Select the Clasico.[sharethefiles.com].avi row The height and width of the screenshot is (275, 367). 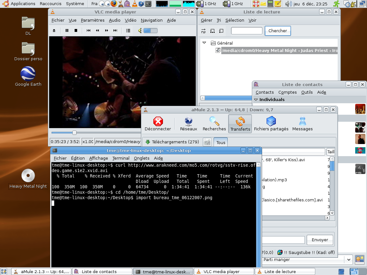[x=295, y=200]
